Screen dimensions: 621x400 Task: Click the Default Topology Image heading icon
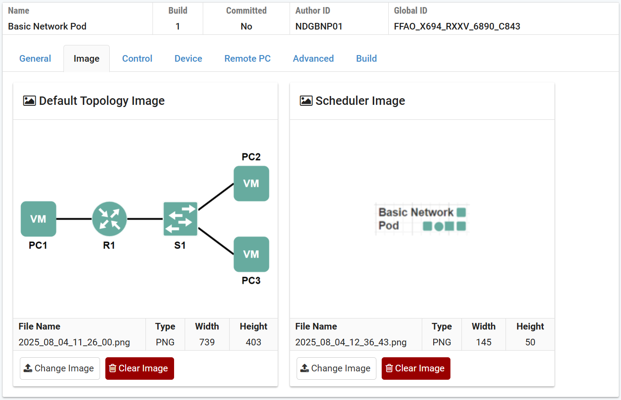click(30, 101)
